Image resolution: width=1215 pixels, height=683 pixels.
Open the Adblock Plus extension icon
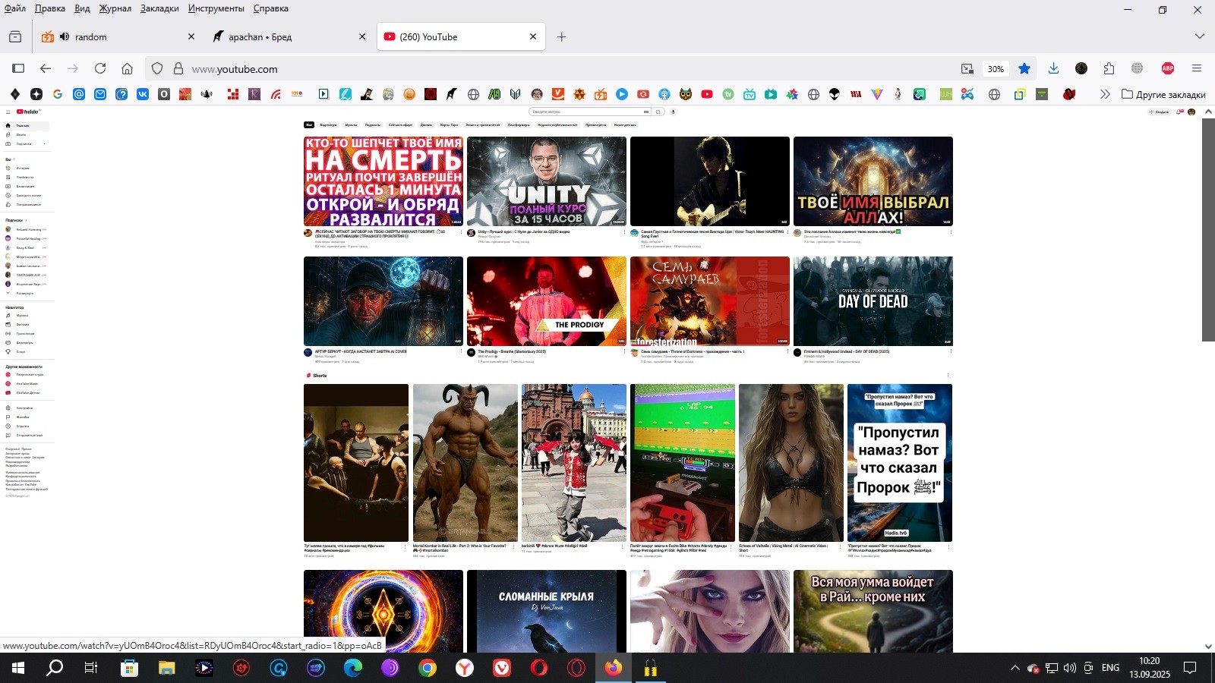pyautogui.click(x=1168, y=68)
